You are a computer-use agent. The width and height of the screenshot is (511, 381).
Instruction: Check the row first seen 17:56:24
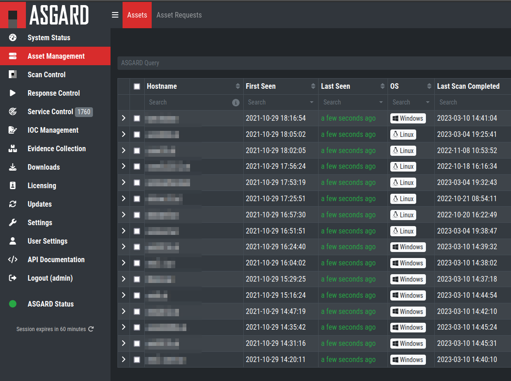(137, 166)
